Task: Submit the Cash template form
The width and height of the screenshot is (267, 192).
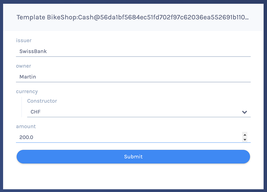Action: (x=133, y=157)
